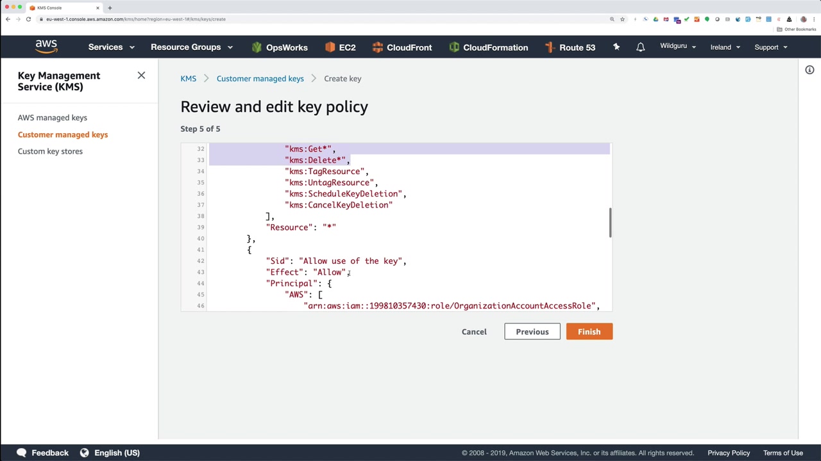This screenshot has height=461, width=821.
Task: Bookmark this page with the star
Action: coord(622,19)
